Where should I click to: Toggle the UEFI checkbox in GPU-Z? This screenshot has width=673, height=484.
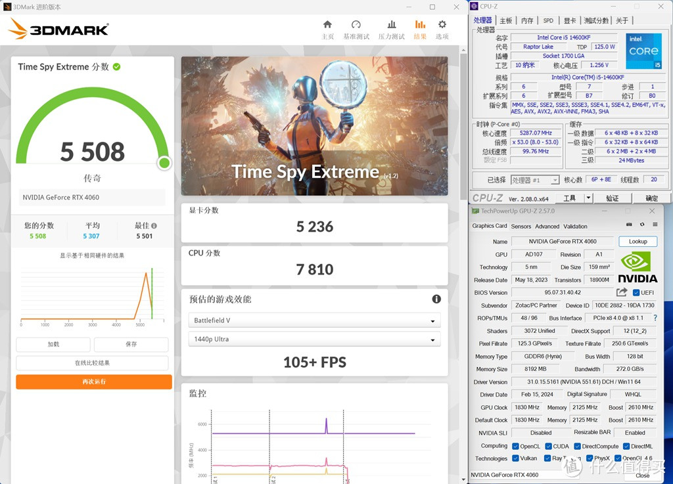tap(636, 293)
